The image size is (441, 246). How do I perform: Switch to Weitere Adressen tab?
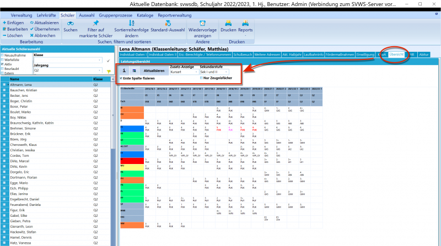(267, 54)
